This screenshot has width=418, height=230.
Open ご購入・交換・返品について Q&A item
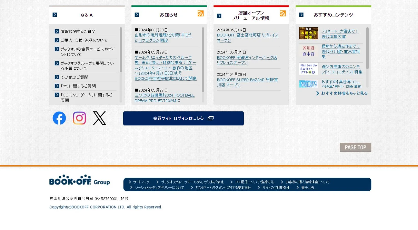coord(84,40)
